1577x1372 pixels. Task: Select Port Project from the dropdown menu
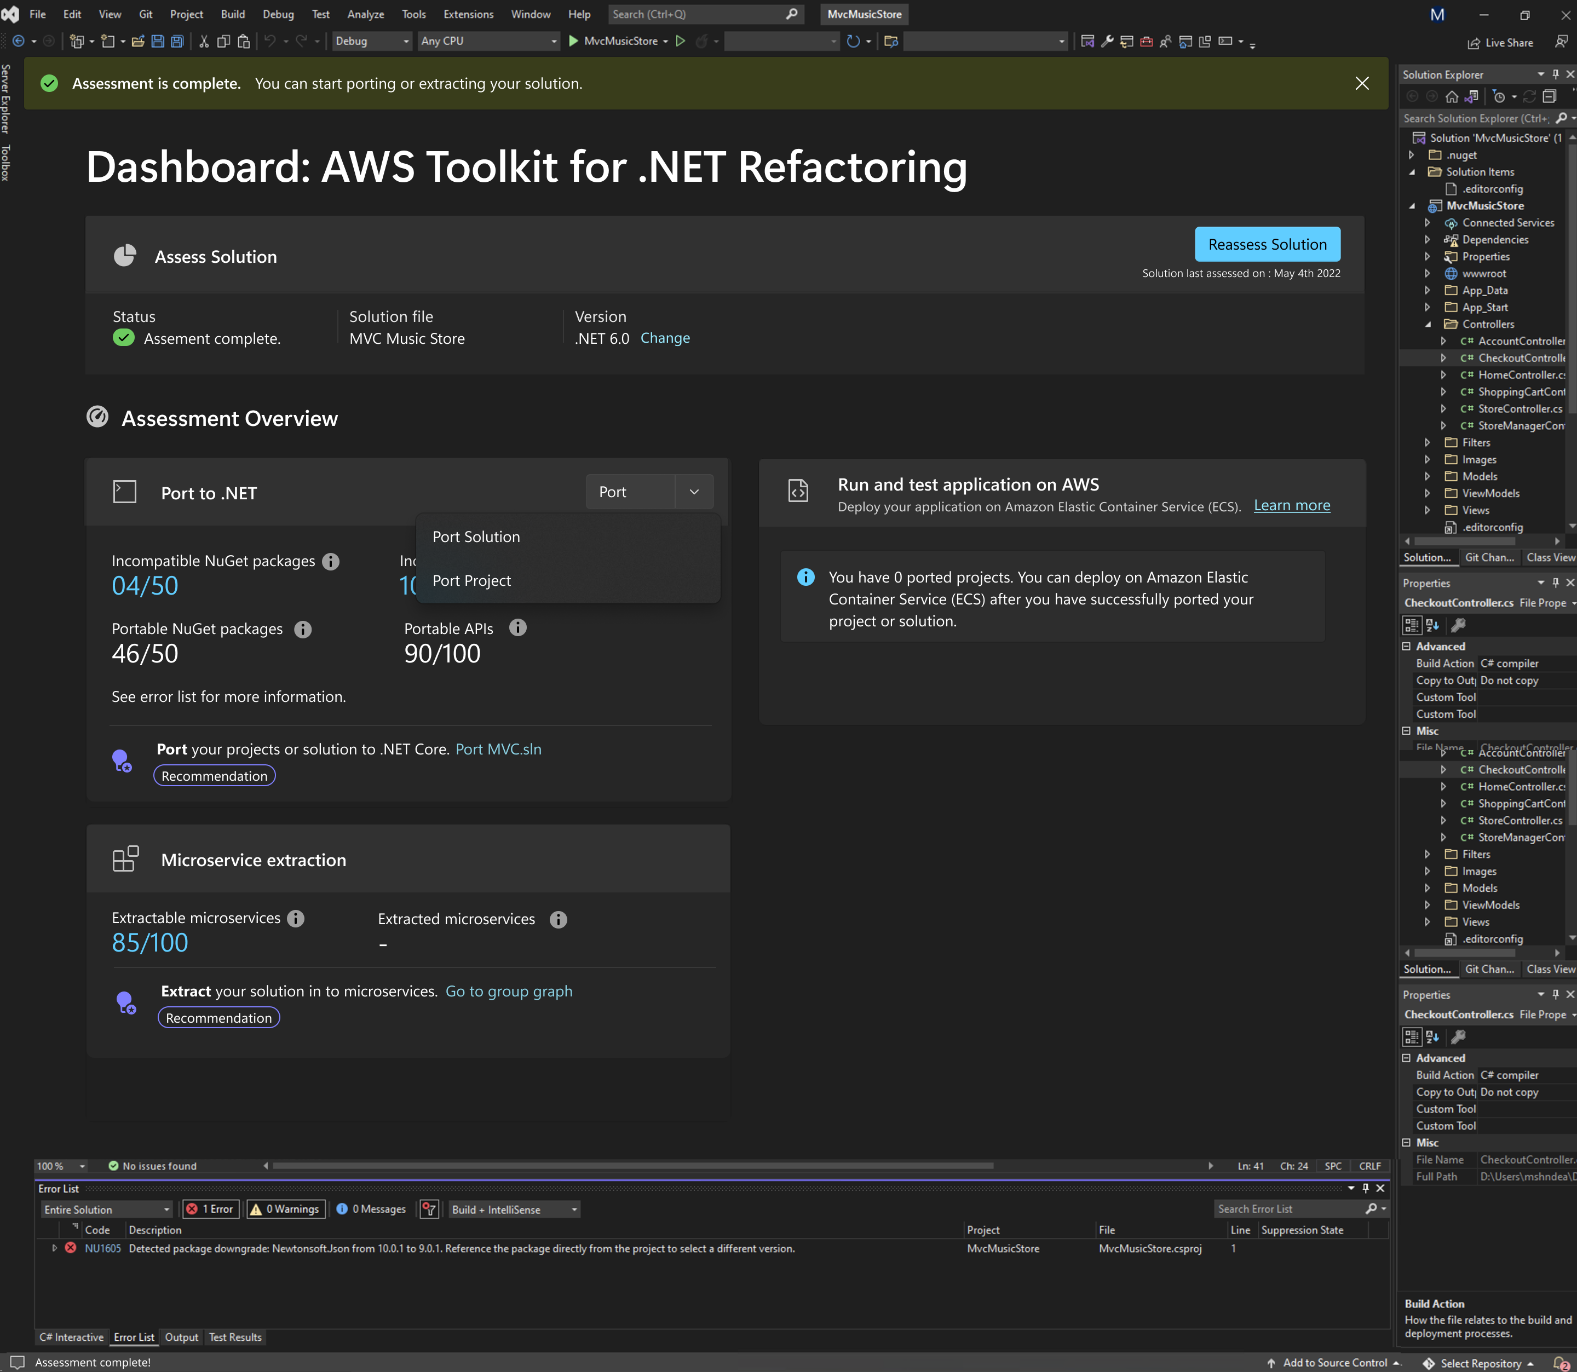[x=471, y=580]
